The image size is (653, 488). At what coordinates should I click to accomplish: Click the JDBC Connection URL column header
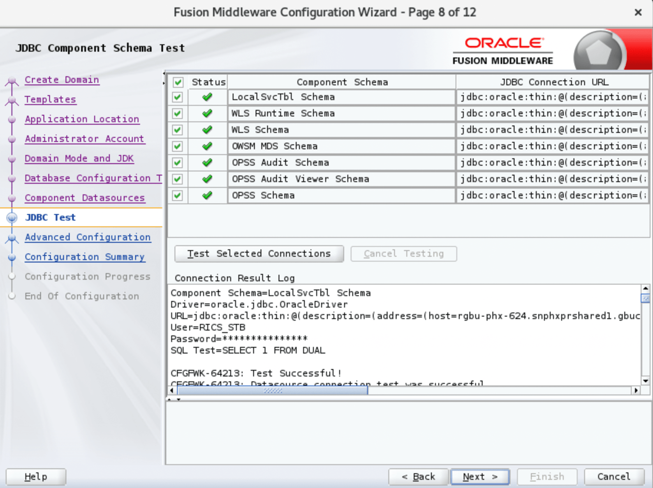(553, 82)
